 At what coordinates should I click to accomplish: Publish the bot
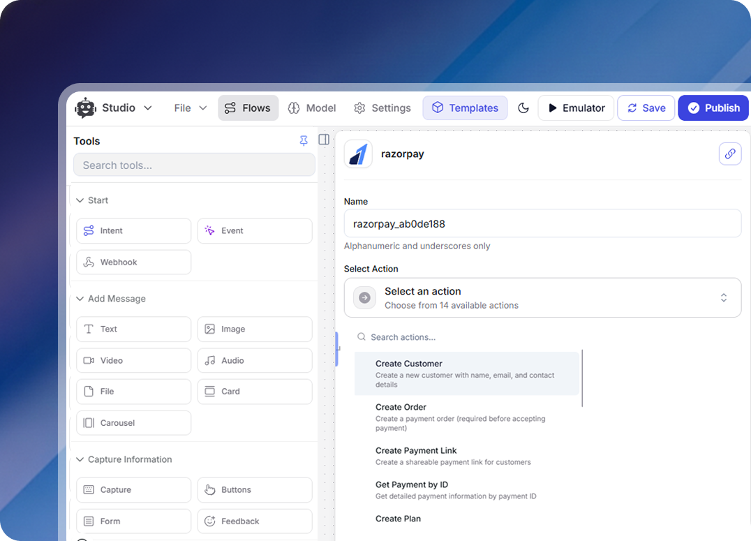coord(713,108)
